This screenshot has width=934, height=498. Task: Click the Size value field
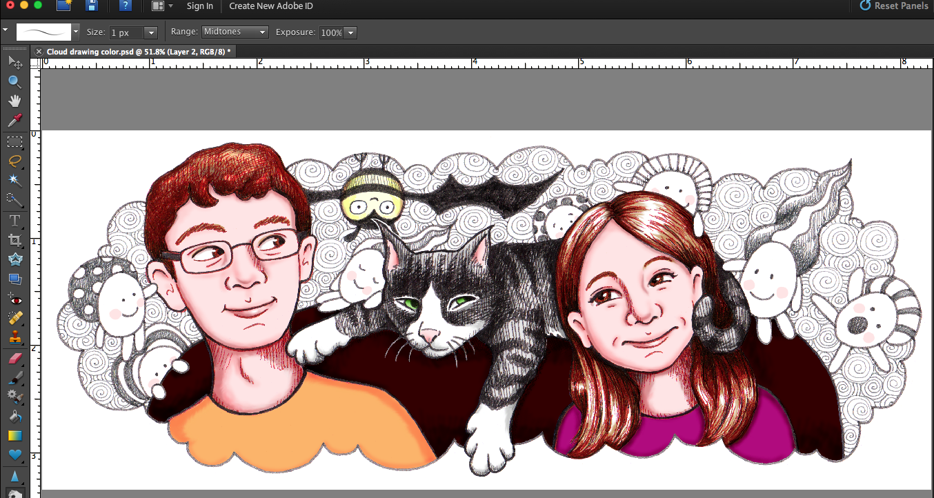tap(127, 32)
